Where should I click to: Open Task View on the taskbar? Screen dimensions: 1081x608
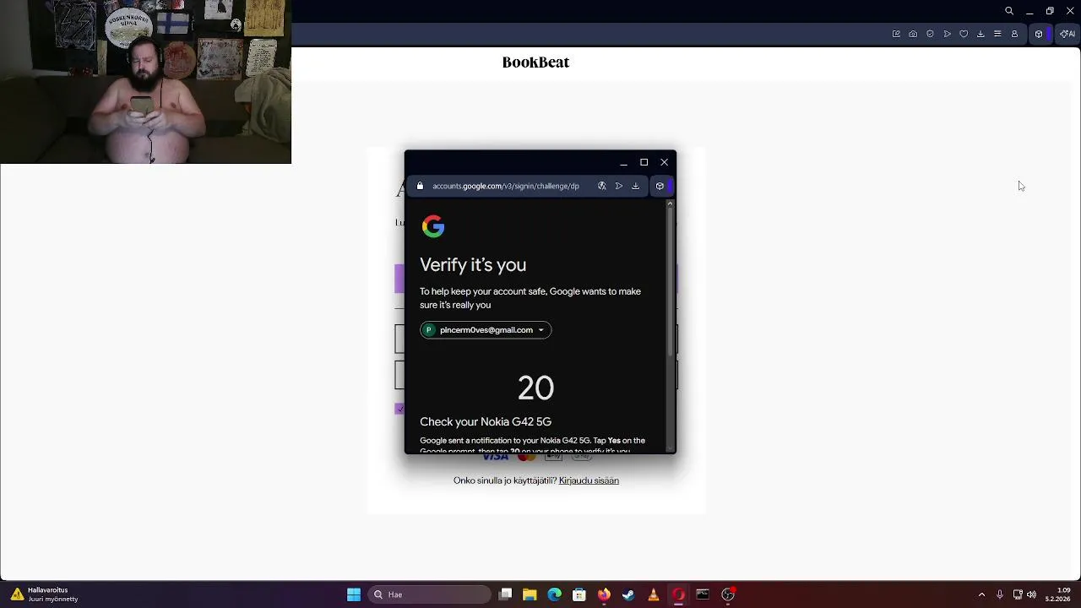click(505, 594)
